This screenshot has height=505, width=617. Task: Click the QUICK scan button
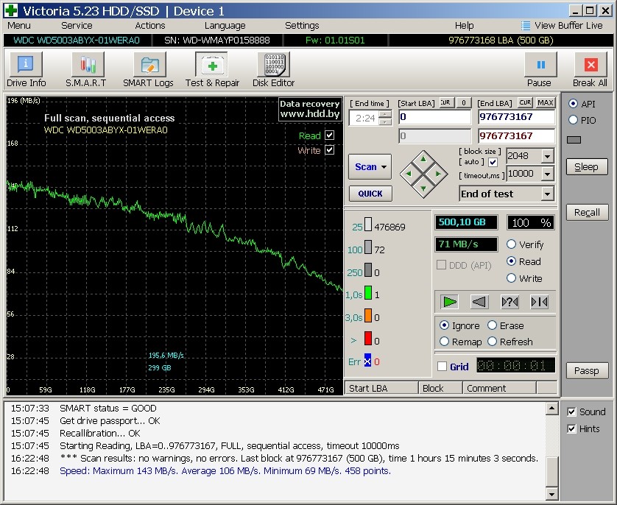point(370,194)
